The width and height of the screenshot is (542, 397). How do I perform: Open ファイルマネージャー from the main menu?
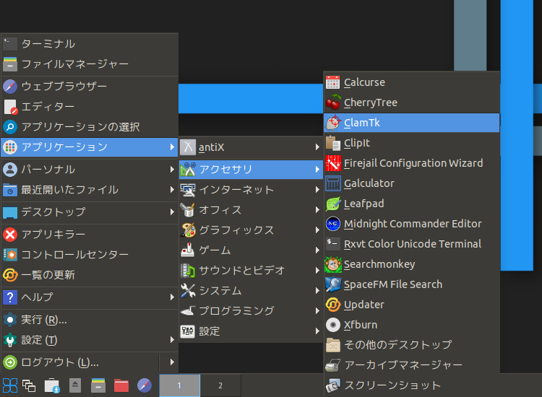[x=90, y=64]
